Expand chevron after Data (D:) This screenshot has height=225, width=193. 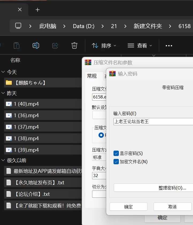[103, 26]
